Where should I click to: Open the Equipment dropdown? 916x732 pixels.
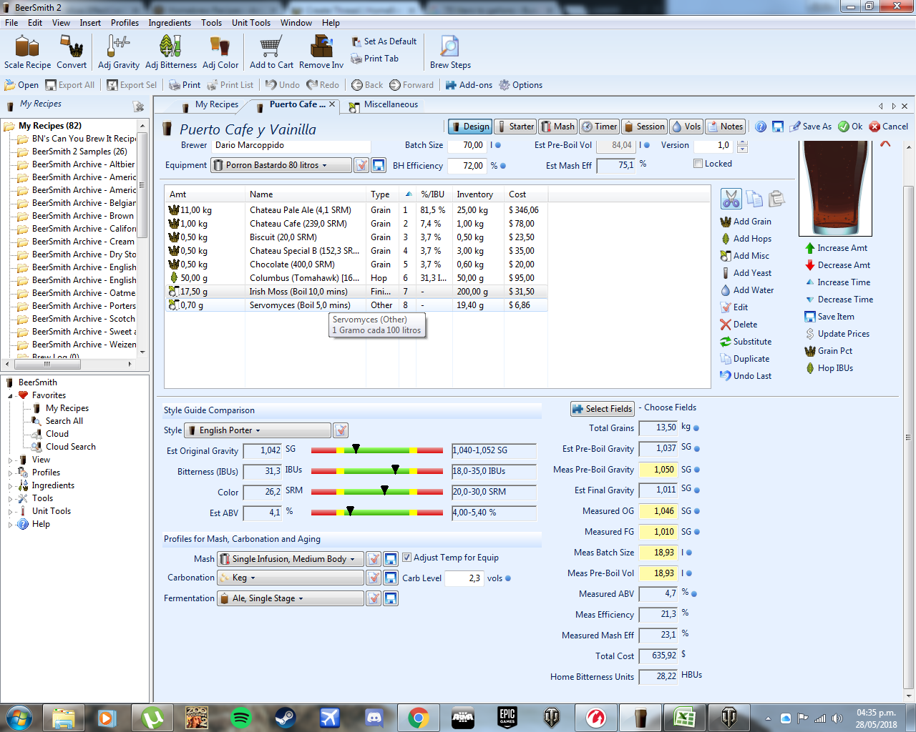coord(281,165)
